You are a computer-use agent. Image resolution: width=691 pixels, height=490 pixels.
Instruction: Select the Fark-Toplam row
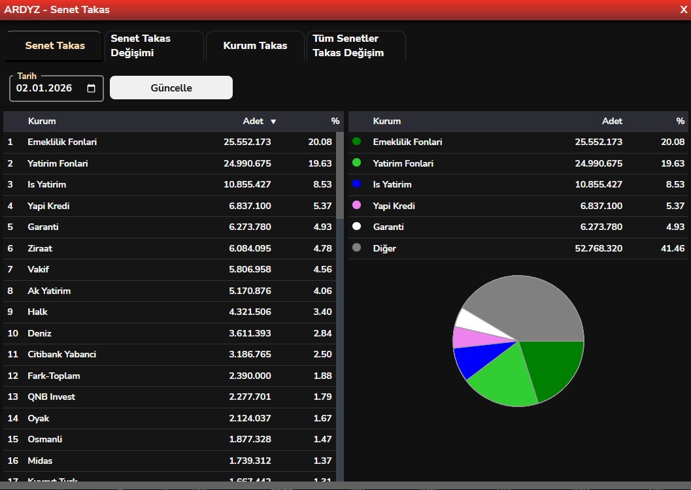point(170,376)
